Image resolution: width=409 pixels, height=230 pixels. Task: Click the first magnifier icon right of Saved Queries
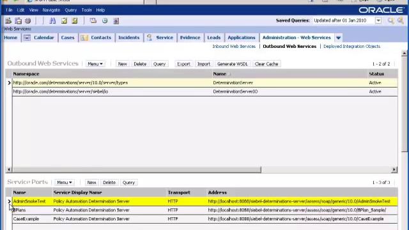390,20
